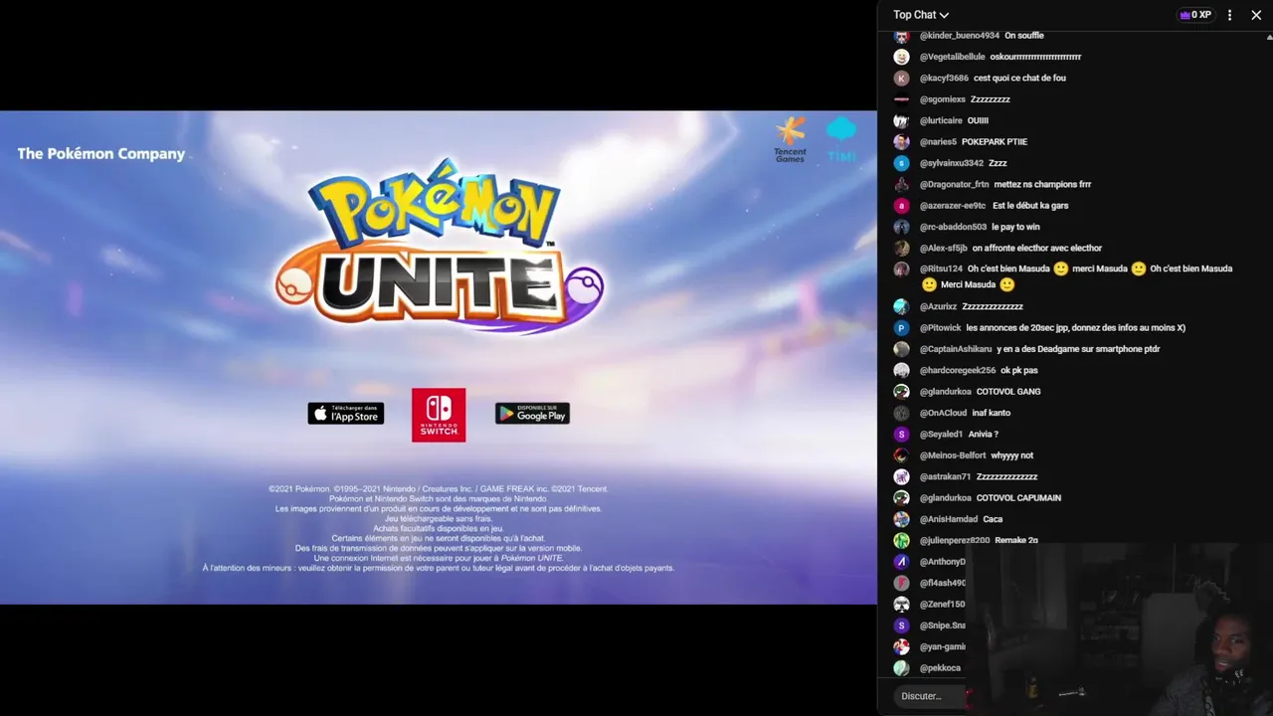
Task: Open @AnisHamdad's avatar
Action: (901, 519)
